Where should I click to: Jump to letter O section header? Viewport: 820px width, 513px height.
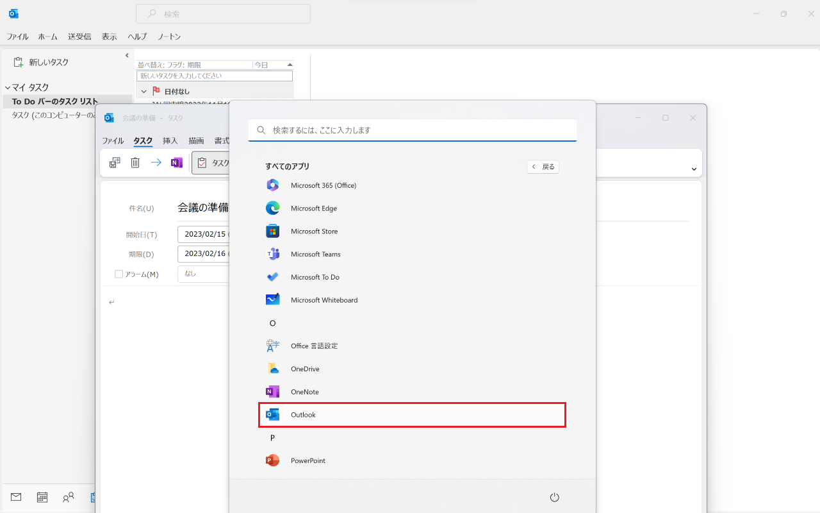(x=272, y=323)
